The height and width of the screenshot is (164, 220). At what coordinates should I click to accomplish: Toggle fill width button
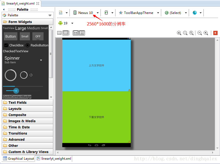(x=76, y=33)
